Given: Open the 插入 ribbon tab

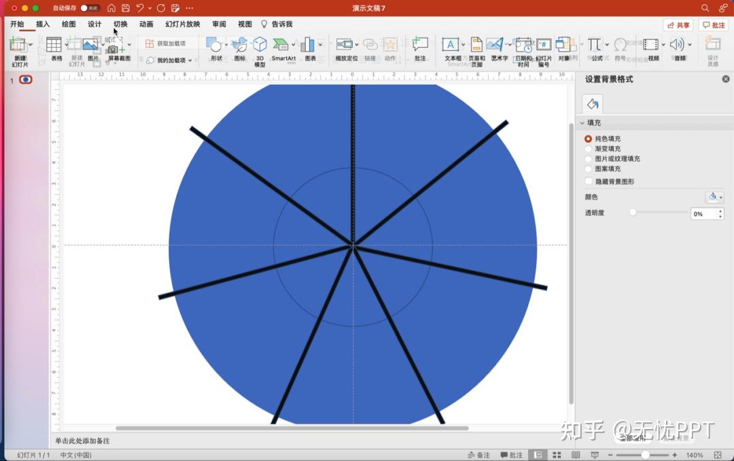Looking at the screenshot, I should coord(43,24).
